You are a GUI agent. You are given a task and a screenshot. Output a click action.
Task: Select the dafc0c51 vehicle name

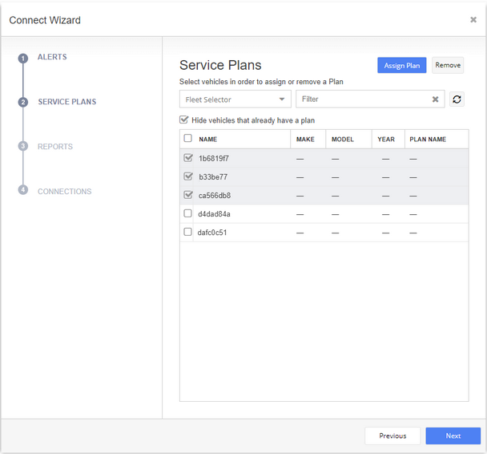point(212,233)
